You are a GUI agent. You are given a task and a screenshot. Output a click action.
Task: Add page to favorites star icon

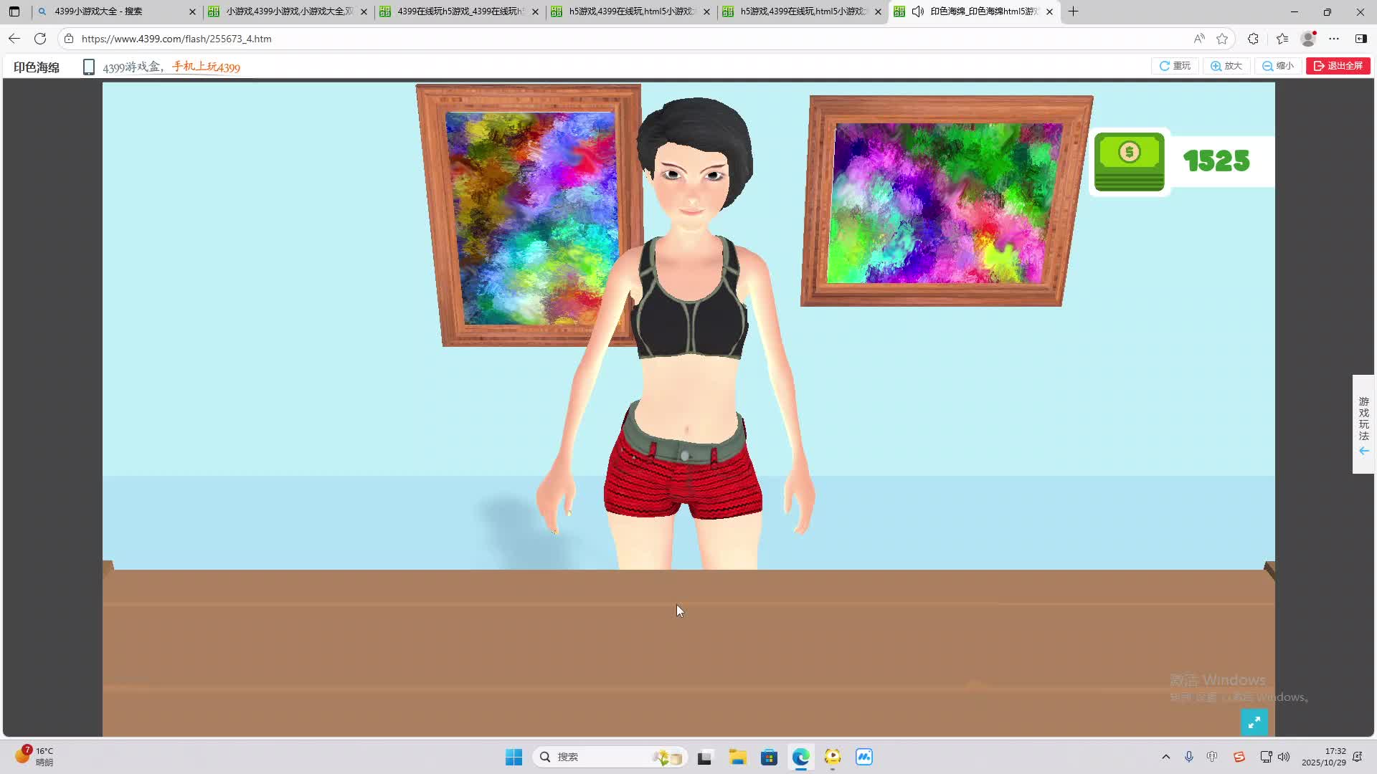pos(1222,39)
